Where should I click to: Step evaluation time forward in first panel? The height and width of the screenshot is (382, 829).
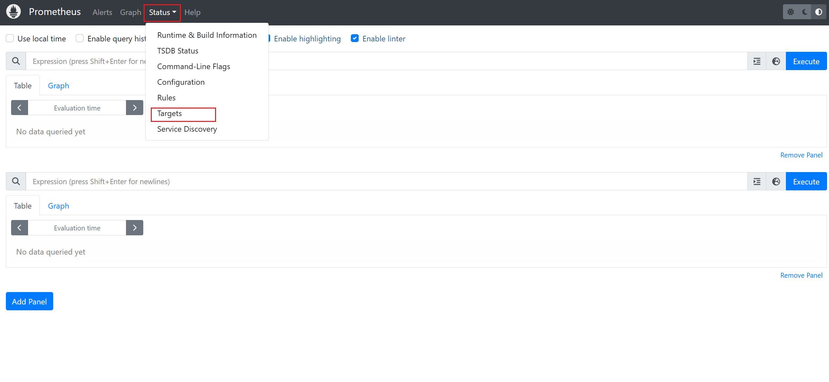click(x=134, y=108)
